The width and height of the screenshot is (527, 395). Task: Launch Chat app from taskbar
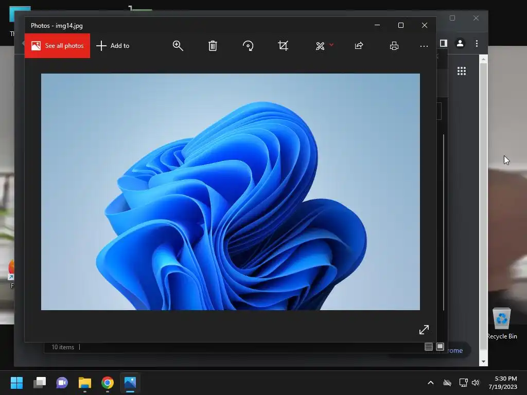tap(62, 383)
